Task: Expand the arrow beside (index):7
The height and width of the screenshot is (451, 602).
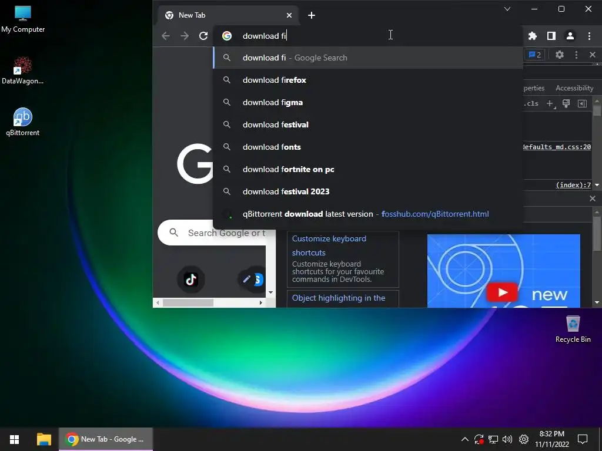Action: click(x=597, y=185)
